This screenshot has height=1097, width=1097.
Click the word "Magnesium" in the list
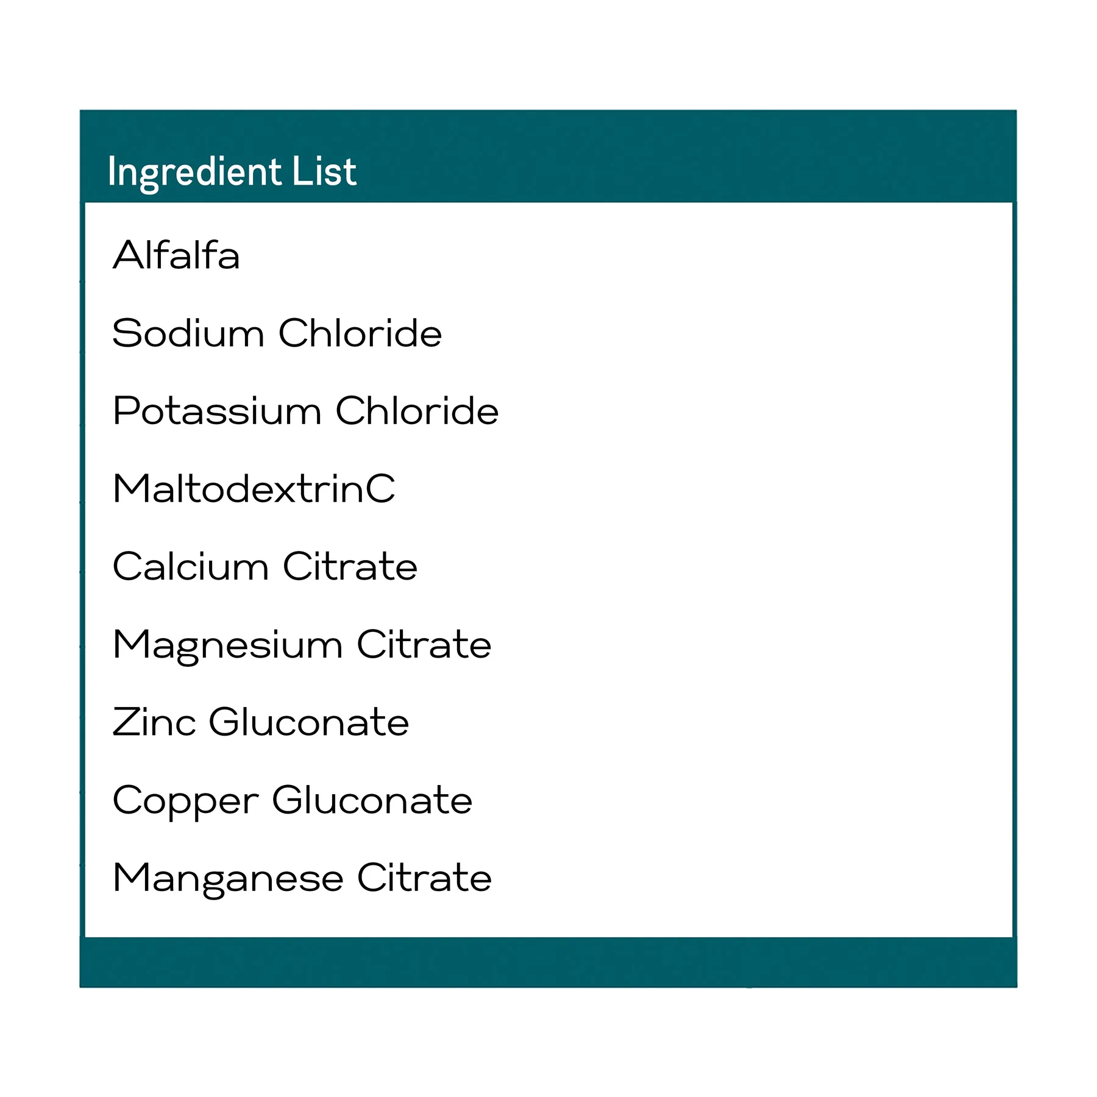coord(228,645)
